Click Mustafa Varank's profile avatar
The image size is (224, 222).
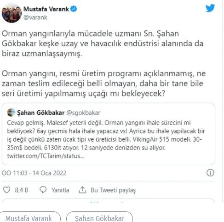coord(11,13)
